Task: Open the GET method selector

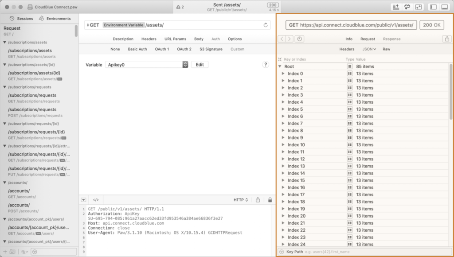Action: coord(93,25)
